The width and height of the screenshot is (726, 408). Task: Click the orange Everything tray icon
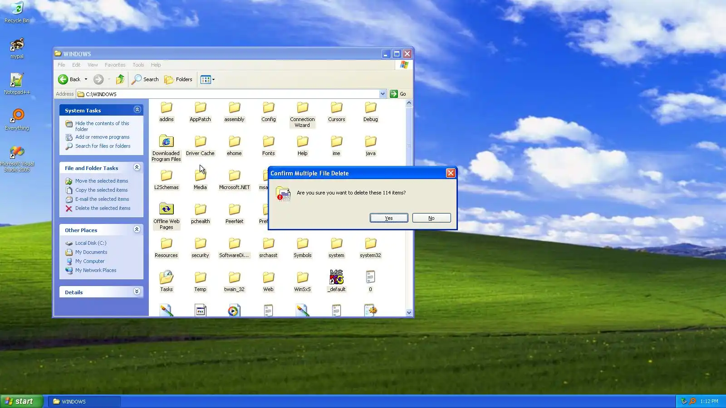(692, 401)
